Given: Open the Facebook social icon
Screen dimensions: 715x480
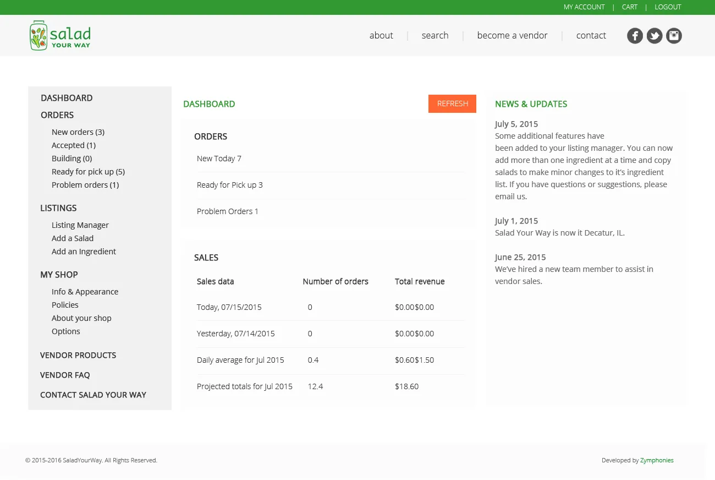Looking at the screenshot, I should coord(635,36).
